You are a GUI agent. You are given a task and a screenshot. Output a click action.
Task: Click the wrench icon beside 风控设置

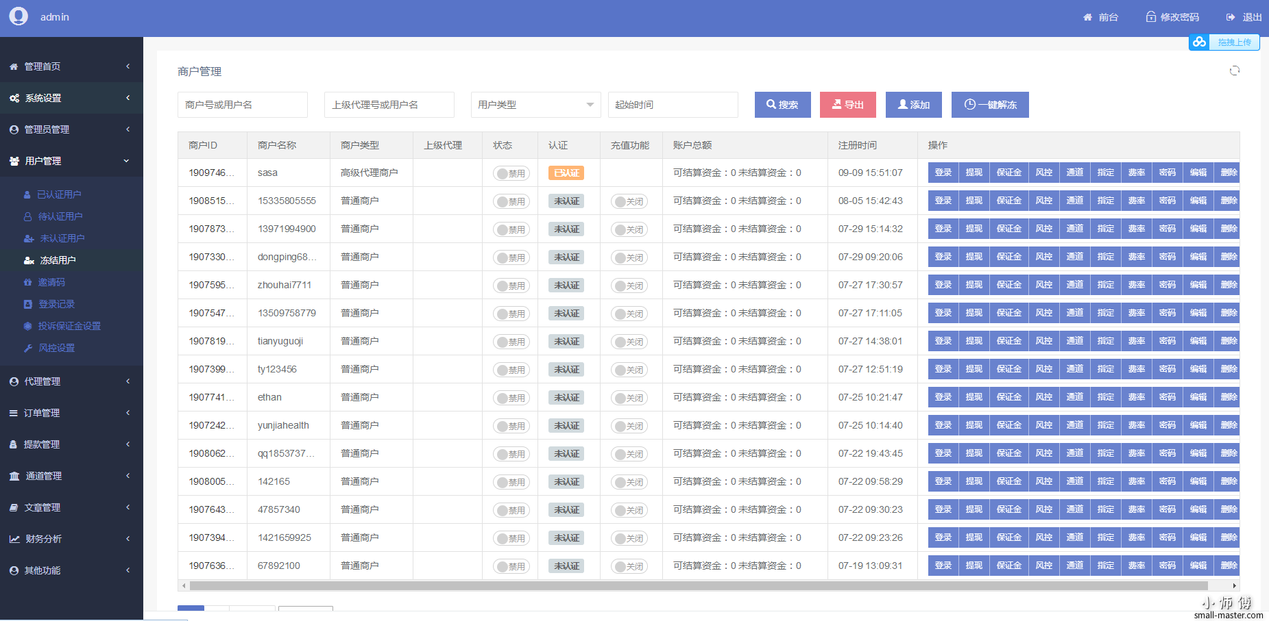click(28, 348)
